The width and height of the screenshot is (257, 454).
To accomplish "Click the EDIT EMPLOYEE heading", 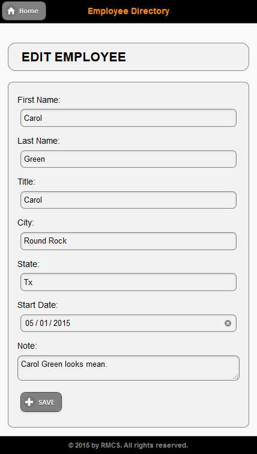I will click(74, 57).
